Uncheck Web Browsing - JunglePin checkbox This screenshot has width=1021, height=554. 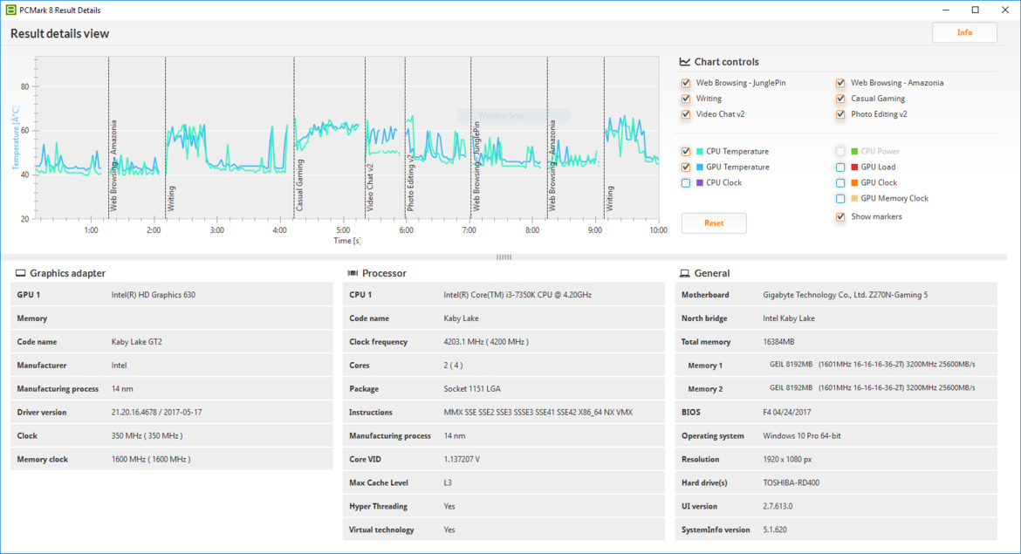point(686,83)
